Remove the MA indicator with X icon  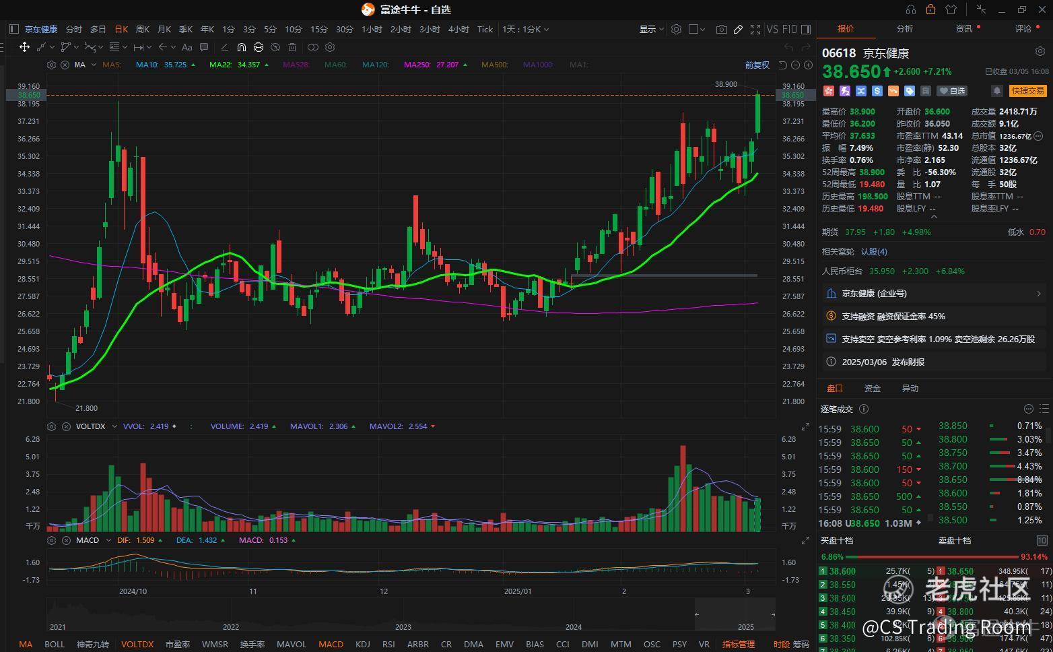(65, 65)
